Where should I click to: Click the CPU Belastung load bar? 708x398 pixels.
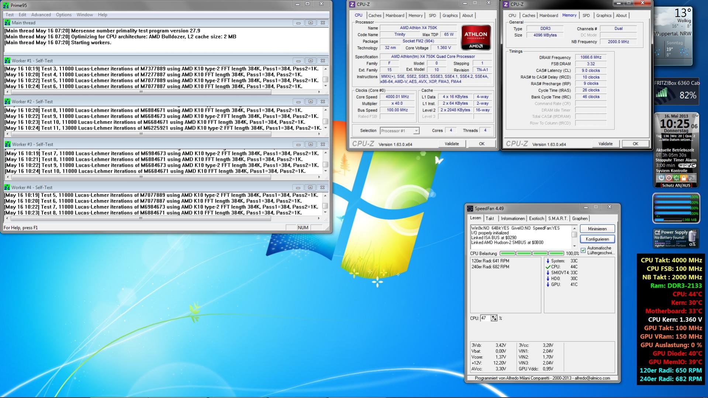coord(532,253)
